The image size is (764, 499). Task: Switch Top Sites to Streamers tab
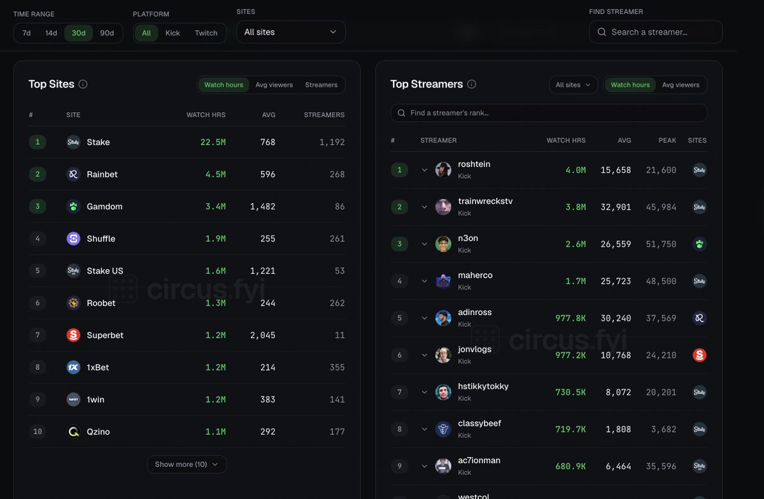(321, 85)
